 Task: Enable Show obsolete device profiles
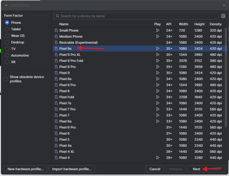click(x=6, y=79)
